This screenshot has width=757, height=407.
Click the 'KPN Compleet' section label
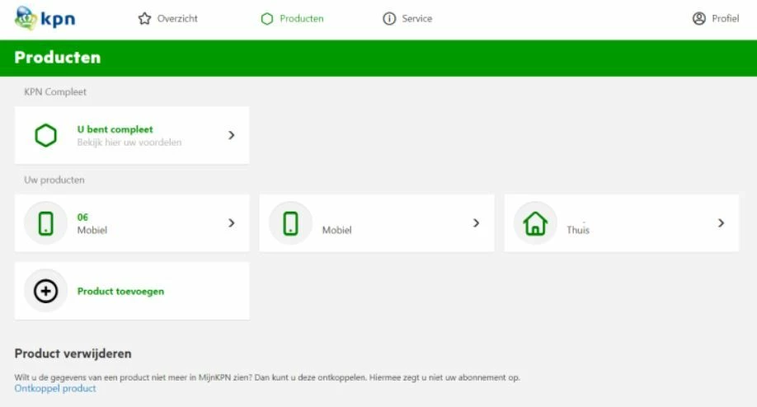55,91
